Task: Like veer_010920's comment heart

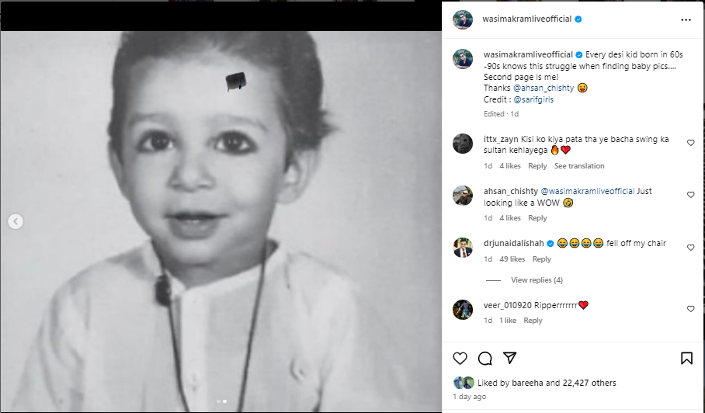Action: (690, 309)
